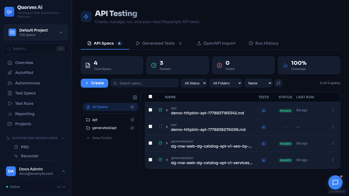Click the DA user avatar
The width and height of the screenshot is (349, 196).
pyautogui.click(x=11, y=171)
